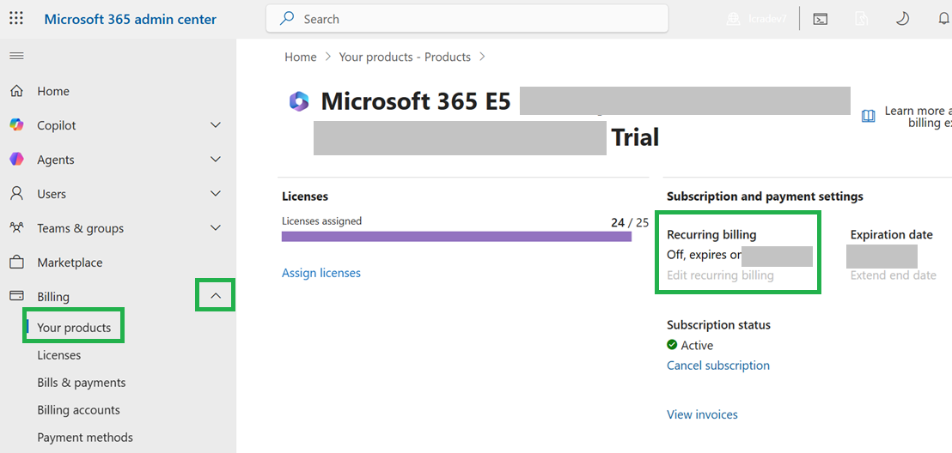
Task: Click disabled Edit recurring billing link
Action: [x=720, y=275]
